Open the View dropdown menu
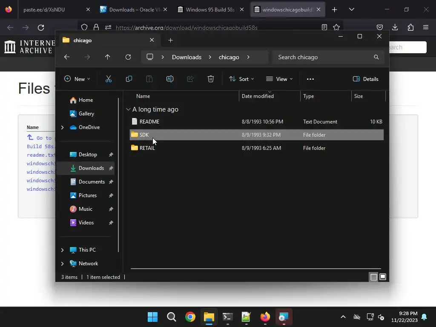436x327 pixels. click(x=279, y=79)
